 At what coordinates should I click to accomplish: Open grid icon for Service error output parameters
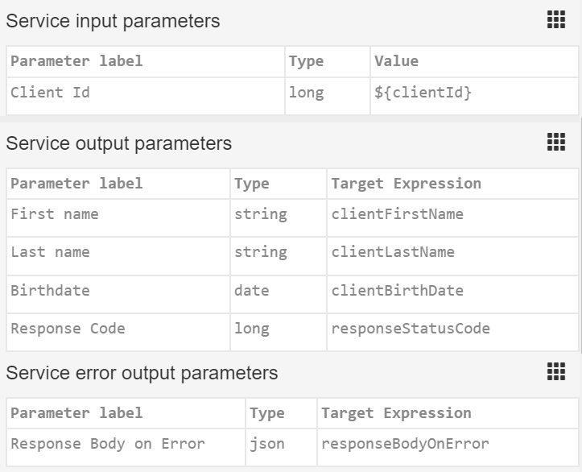(x=555, y=371)
